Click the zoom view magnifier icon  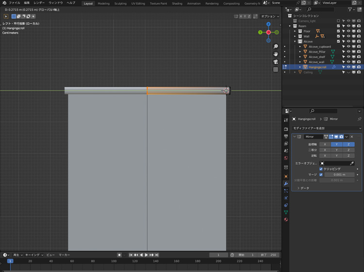(276, 46)
